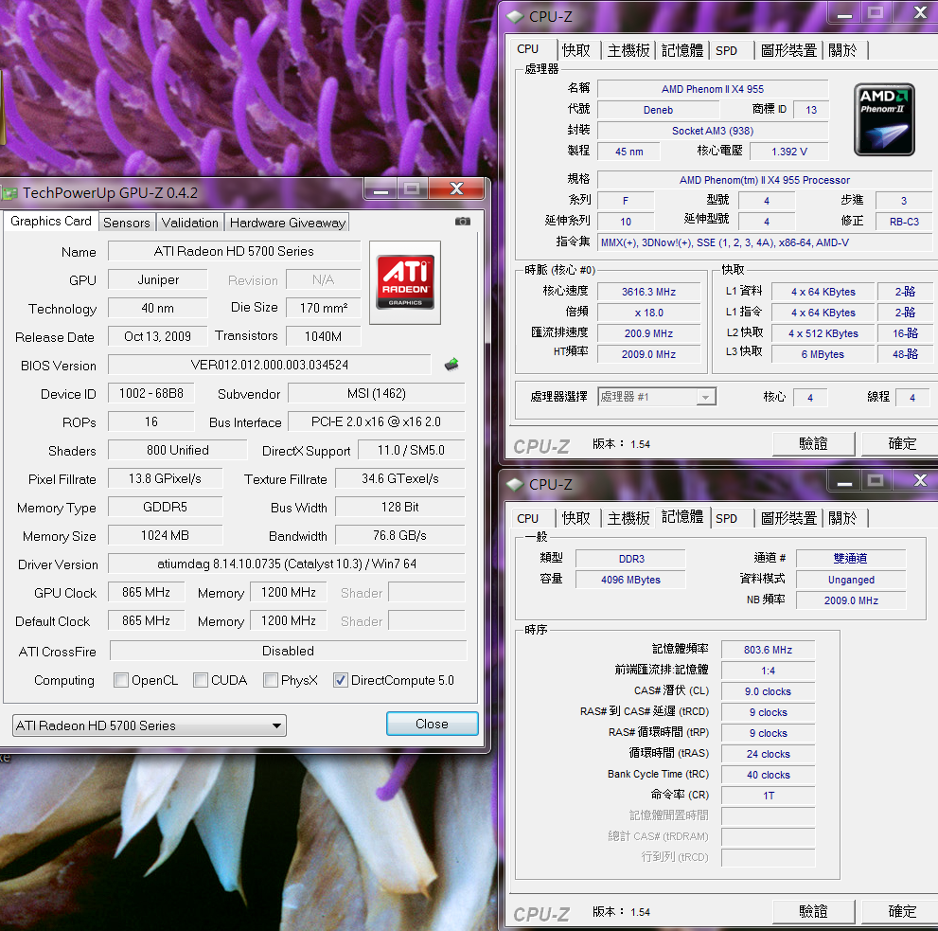Click the lower CPU-Z title bar icon
Viewport: 938px width, 931px height.
click(x=515, y=484)
